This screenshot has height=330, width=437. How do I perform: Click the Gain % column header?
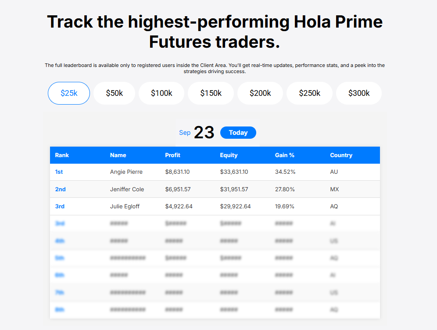click(284, 155)
